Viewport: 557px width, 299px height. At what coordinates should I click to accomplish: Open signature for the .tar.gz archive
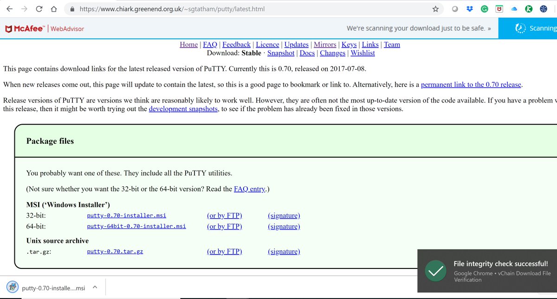pos(284,251)
